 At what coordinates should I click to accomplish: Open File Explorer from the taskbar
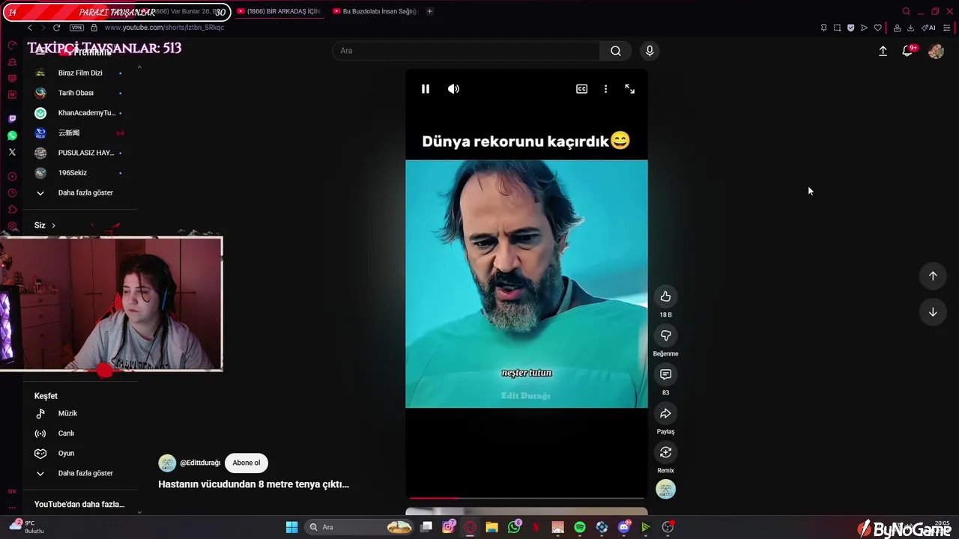pos(491,527)
